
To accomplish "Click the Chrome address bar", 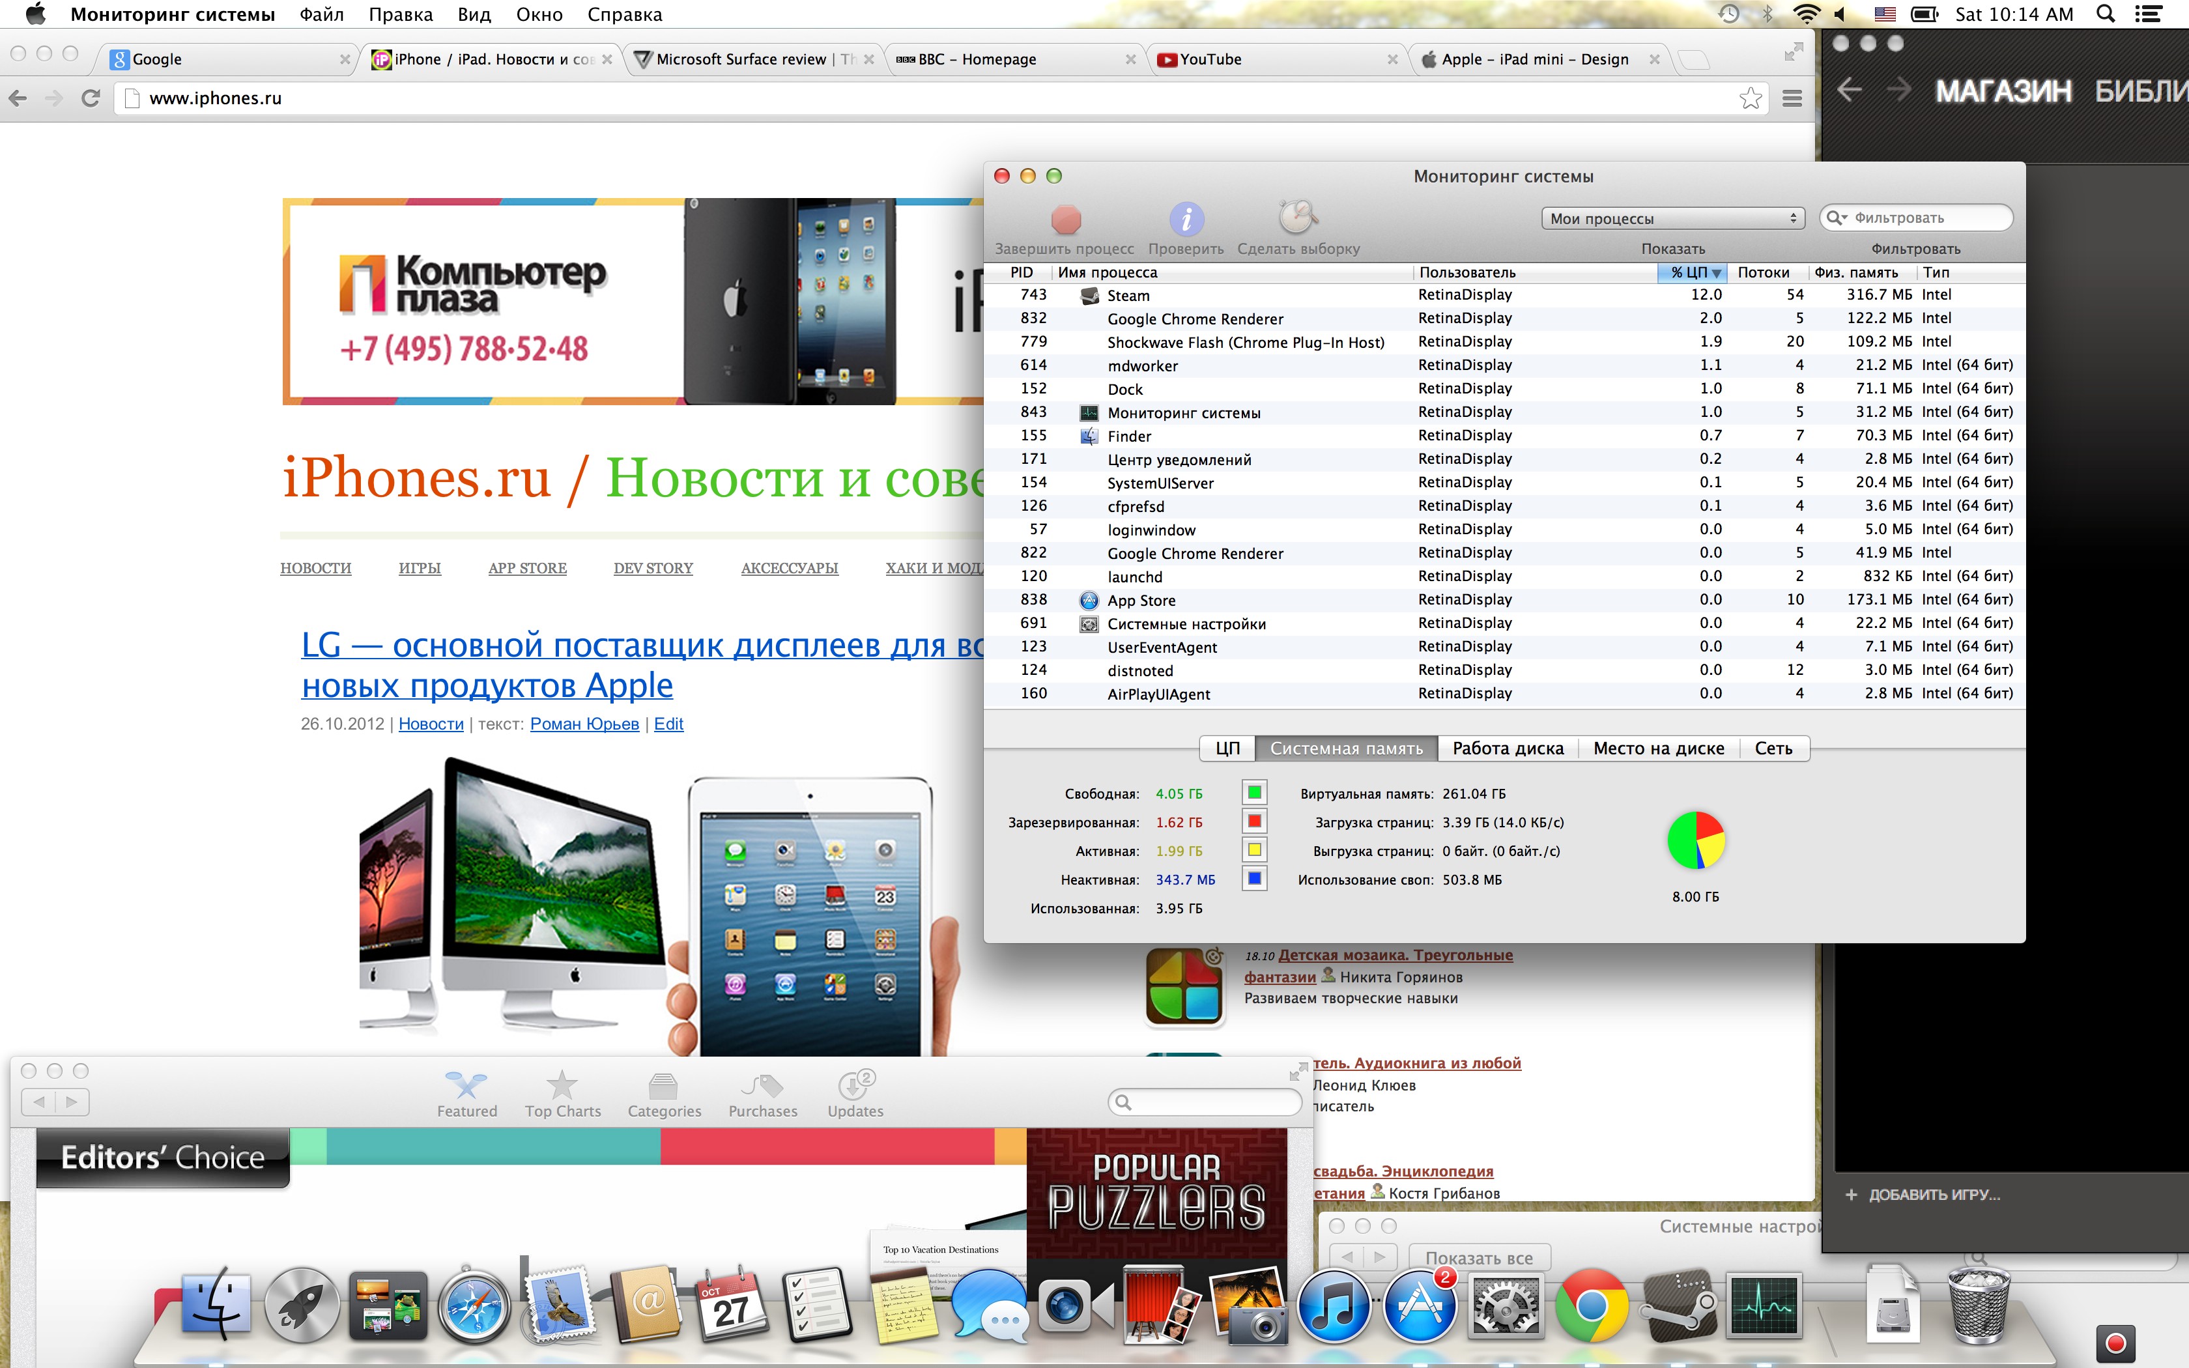I will point(904,98).
